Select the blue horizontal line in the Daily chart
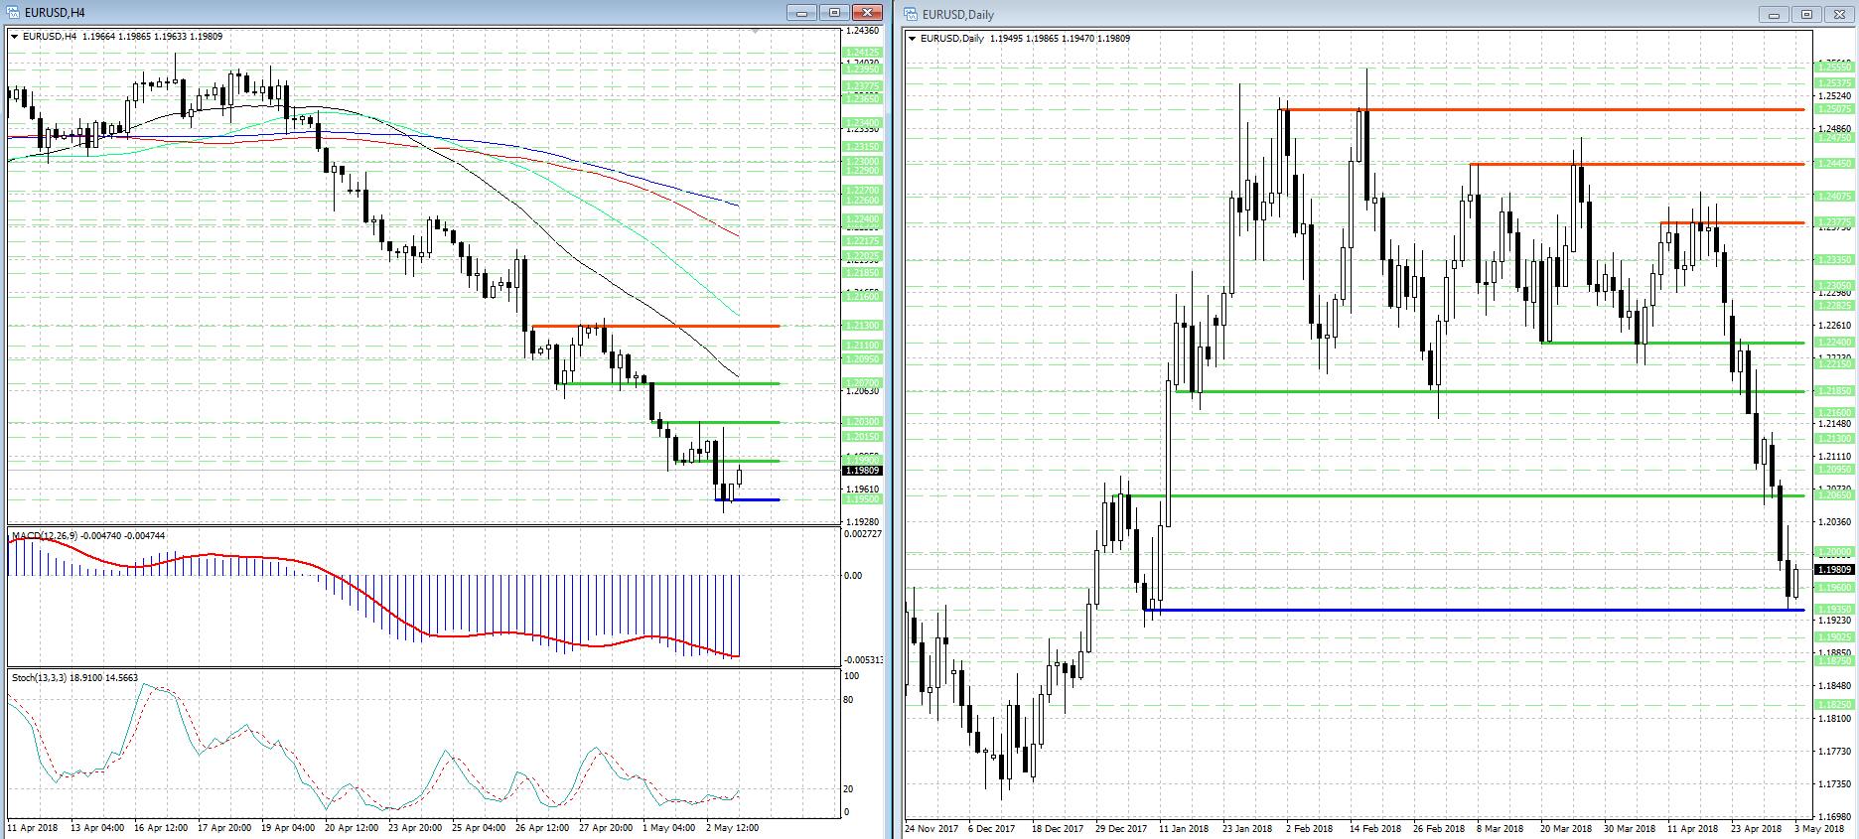The width and height of the screenshot is (1859, 839). pyautogui.click(x=1474, y=610)
